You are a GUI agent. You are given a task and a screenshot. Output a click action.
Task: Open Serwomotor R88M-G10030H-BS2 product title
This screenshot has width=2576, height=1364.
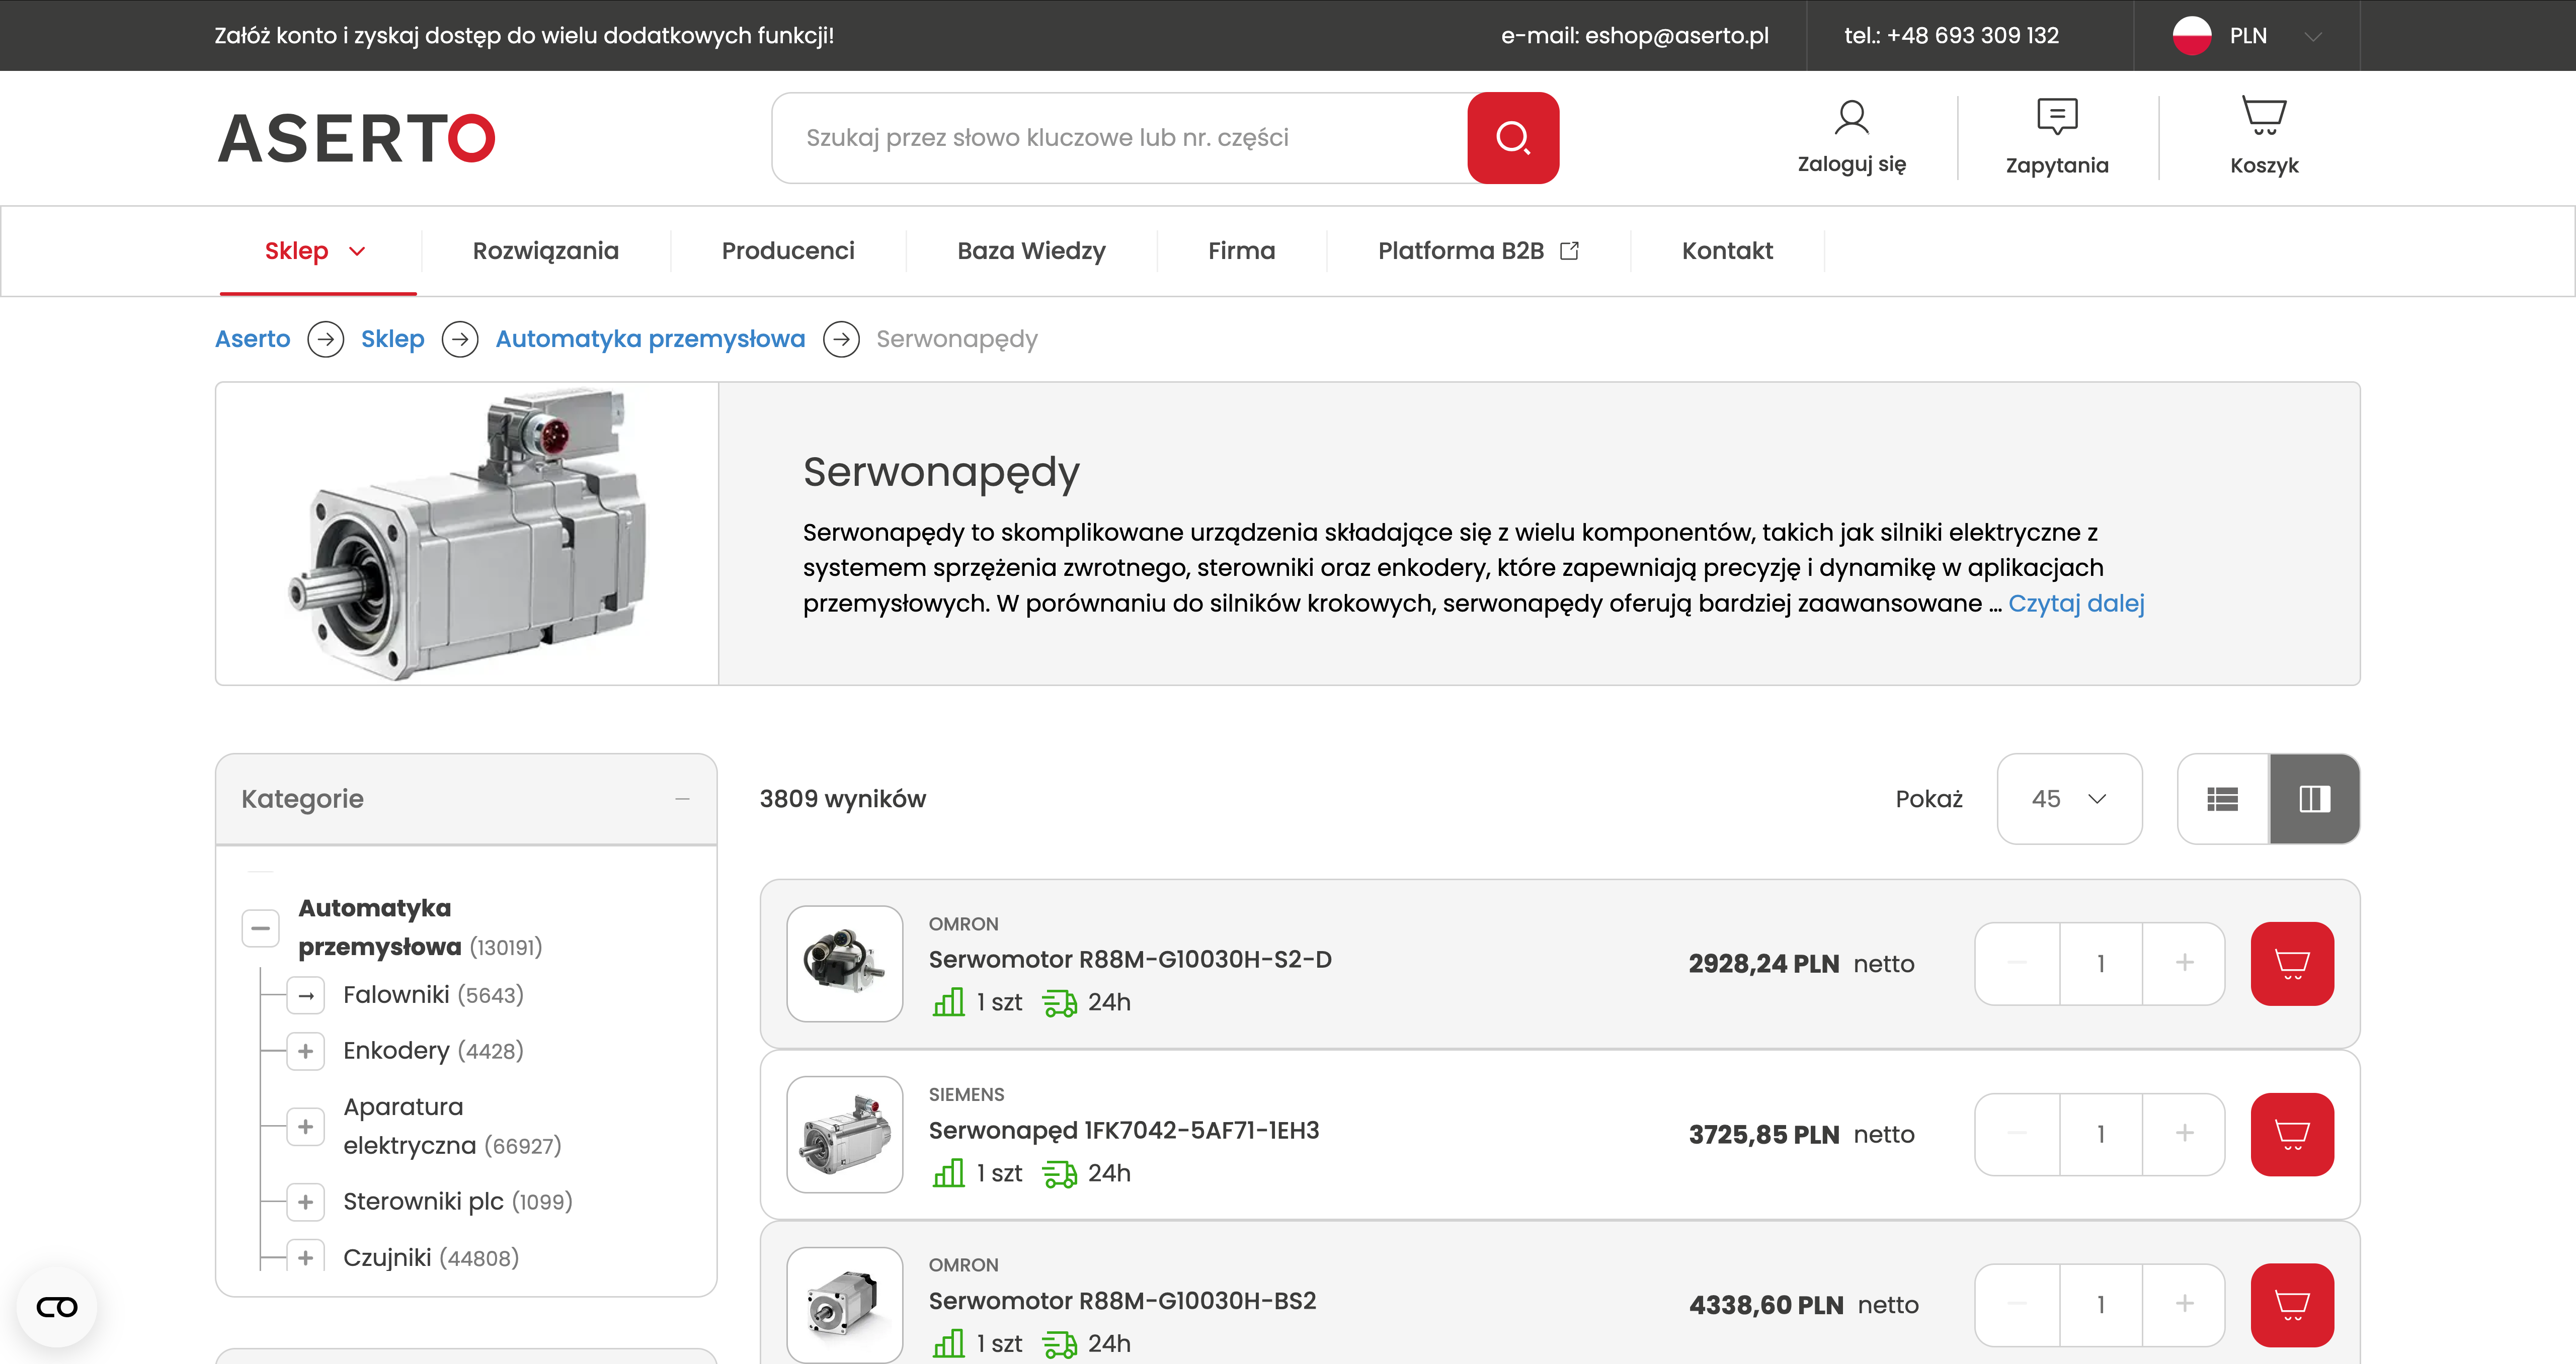click(1122, 1301)
